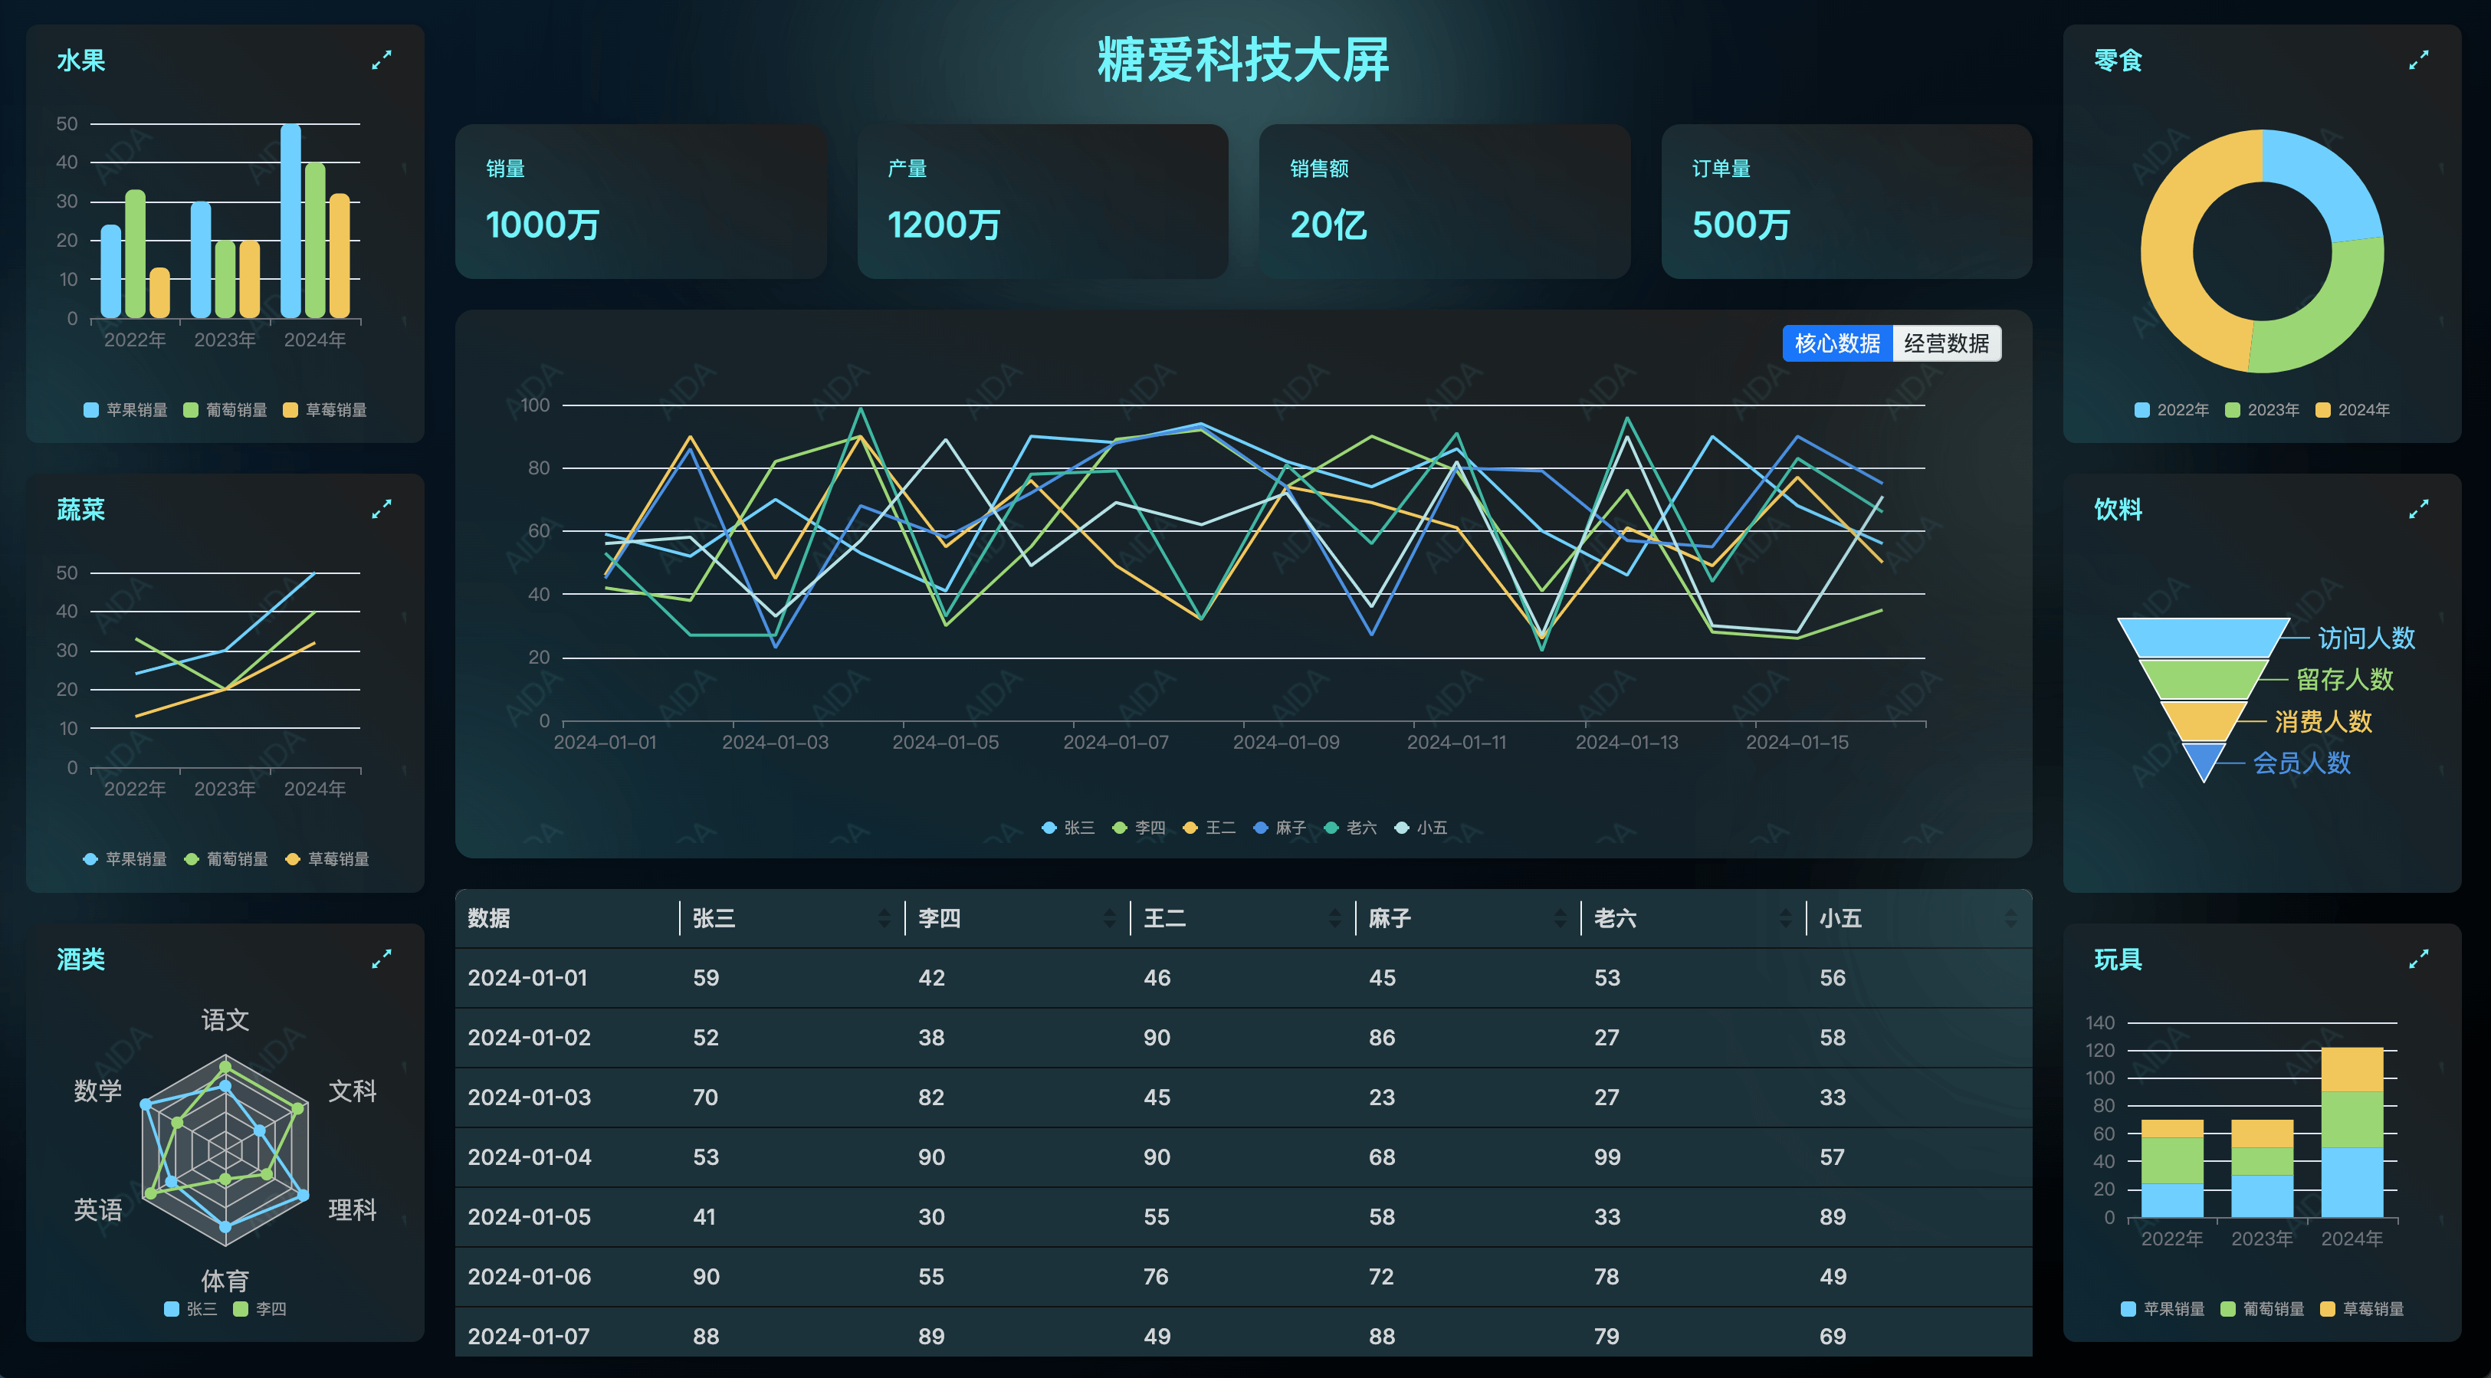This screenshot has height=1378, width=2491.
Task: Toggle 草莓销量 legend in 玩具 chart
Action: tap(2362, 1308)
